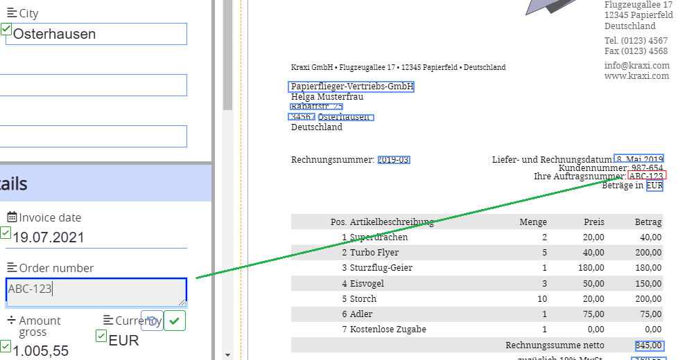Click the Currency value EUR in the form
This screenshot has width=687, height=360.
click(x=123, y=341)
